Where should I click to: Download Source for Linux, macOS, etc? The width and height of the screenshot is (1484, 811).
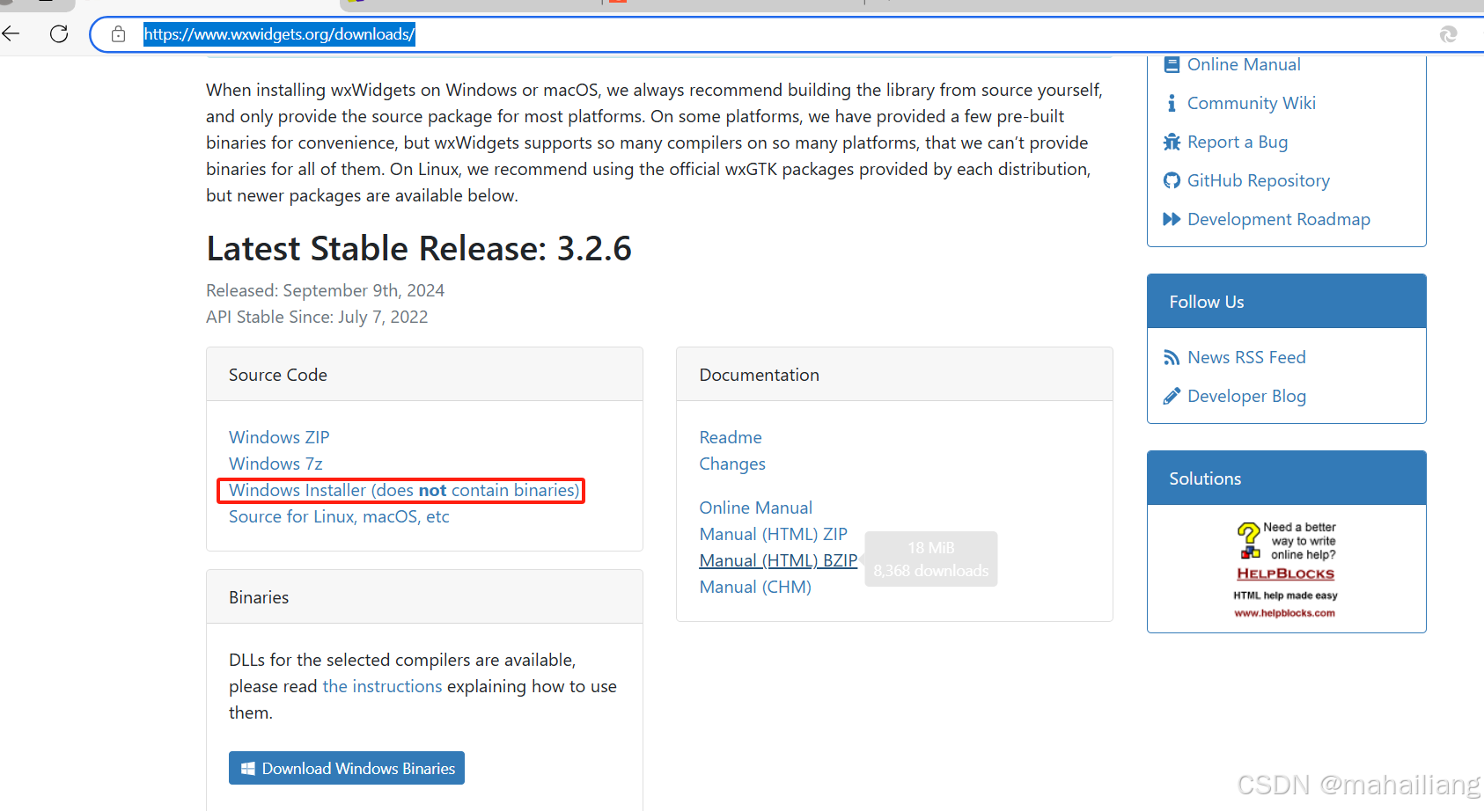[339, 516]
